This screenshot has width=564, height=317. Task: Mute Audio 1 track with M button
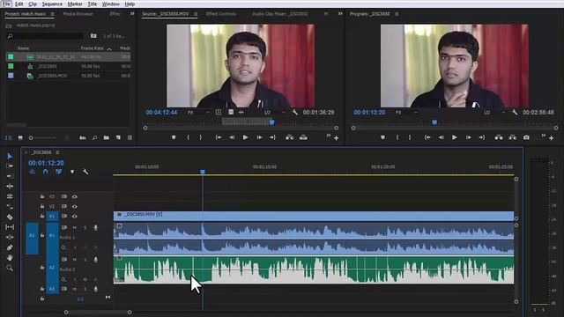click(x=75, y=227)
